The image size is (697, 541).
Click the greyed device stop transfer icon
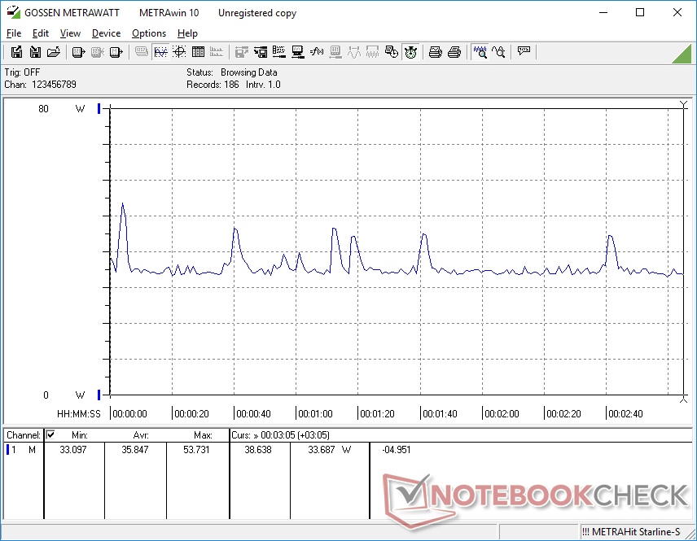(97, 52)
